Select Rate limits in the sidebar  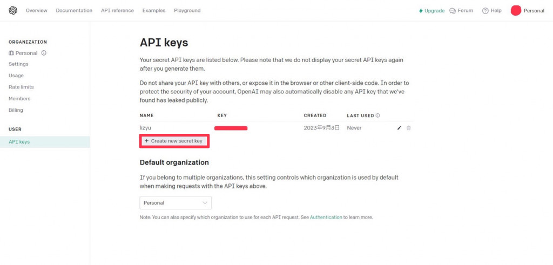[21, 87]
